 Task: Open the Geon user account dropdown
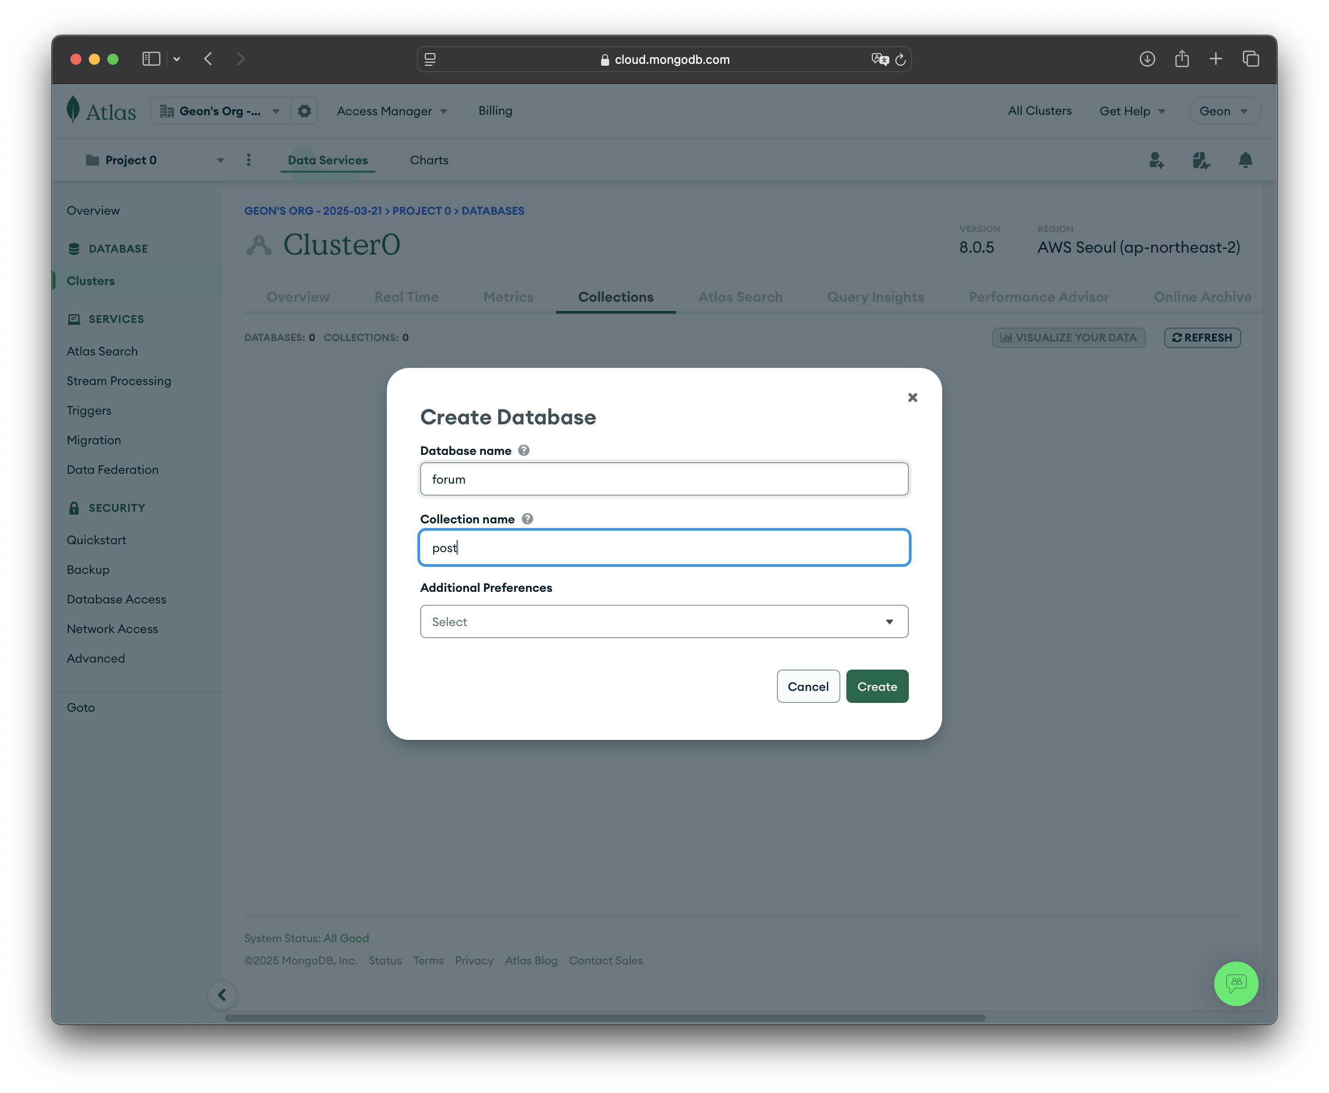coord(1223,111)
